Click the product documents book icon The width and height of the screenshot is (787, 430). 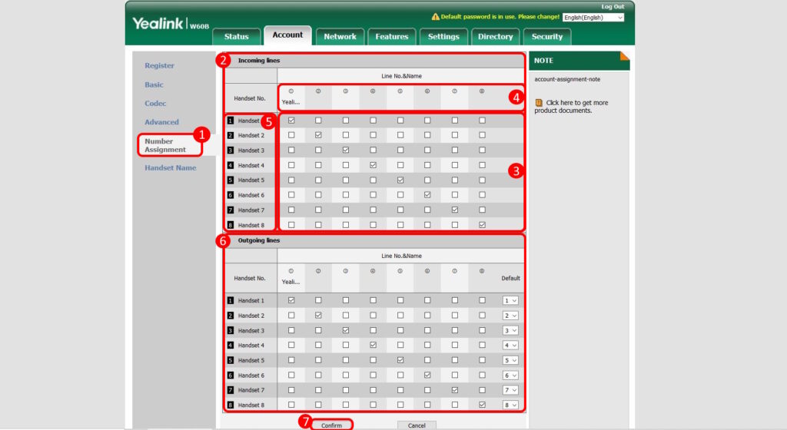[539, 102]
